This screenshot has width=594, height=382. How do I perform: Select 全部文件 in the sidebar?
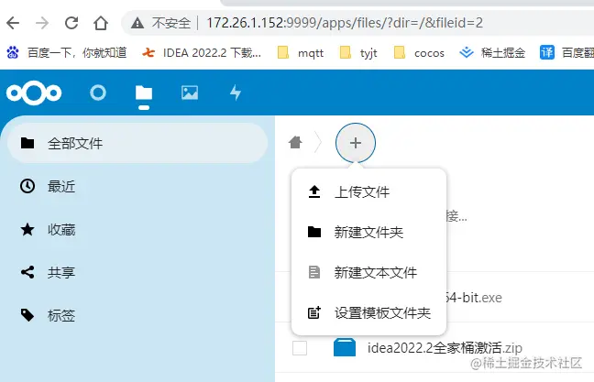[x=137, y=143]
